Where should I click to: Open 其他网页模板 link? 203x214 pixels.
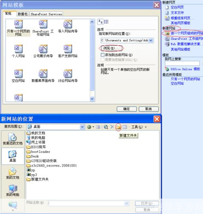coord(180,23)
